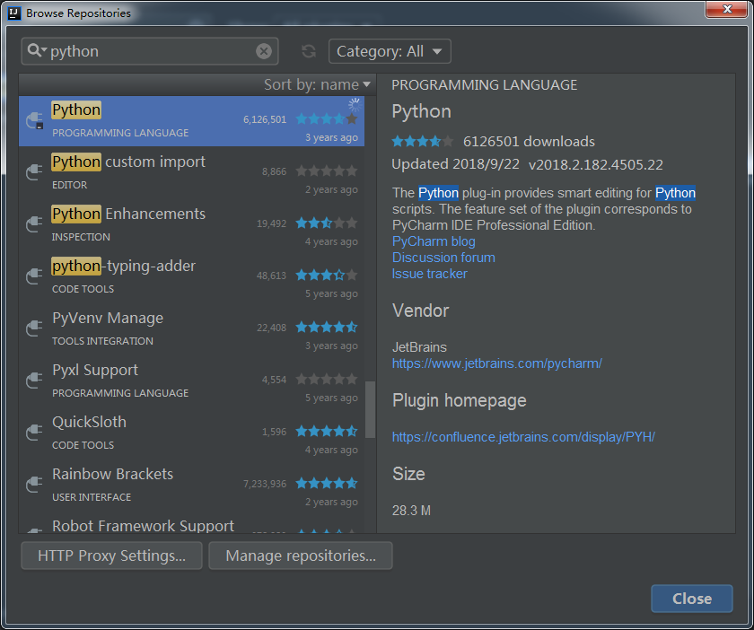Image resolution: width=754 pixels, height=630 pixels.
Task: Click the Python list row star rating
Action: pos(327,118)
